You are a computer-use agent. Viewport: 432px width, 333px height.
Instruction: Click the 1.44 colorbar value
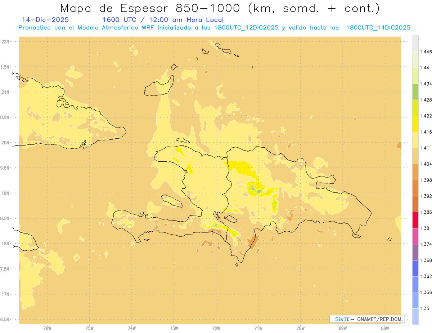point(426,68)
